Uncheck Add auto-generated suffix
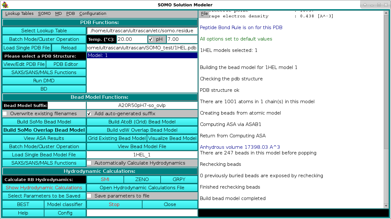391x219 pixels. (89, 114)
